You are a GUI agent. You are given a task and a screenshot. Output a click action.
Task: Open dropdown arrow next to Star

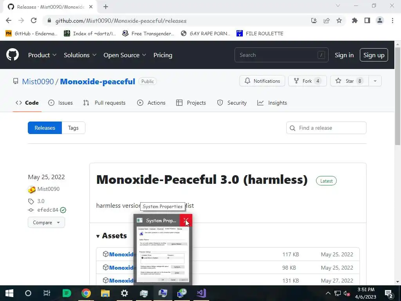375,81
